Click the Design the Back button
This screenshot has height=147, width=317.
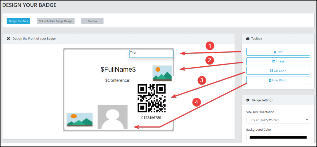click(18, 21)
